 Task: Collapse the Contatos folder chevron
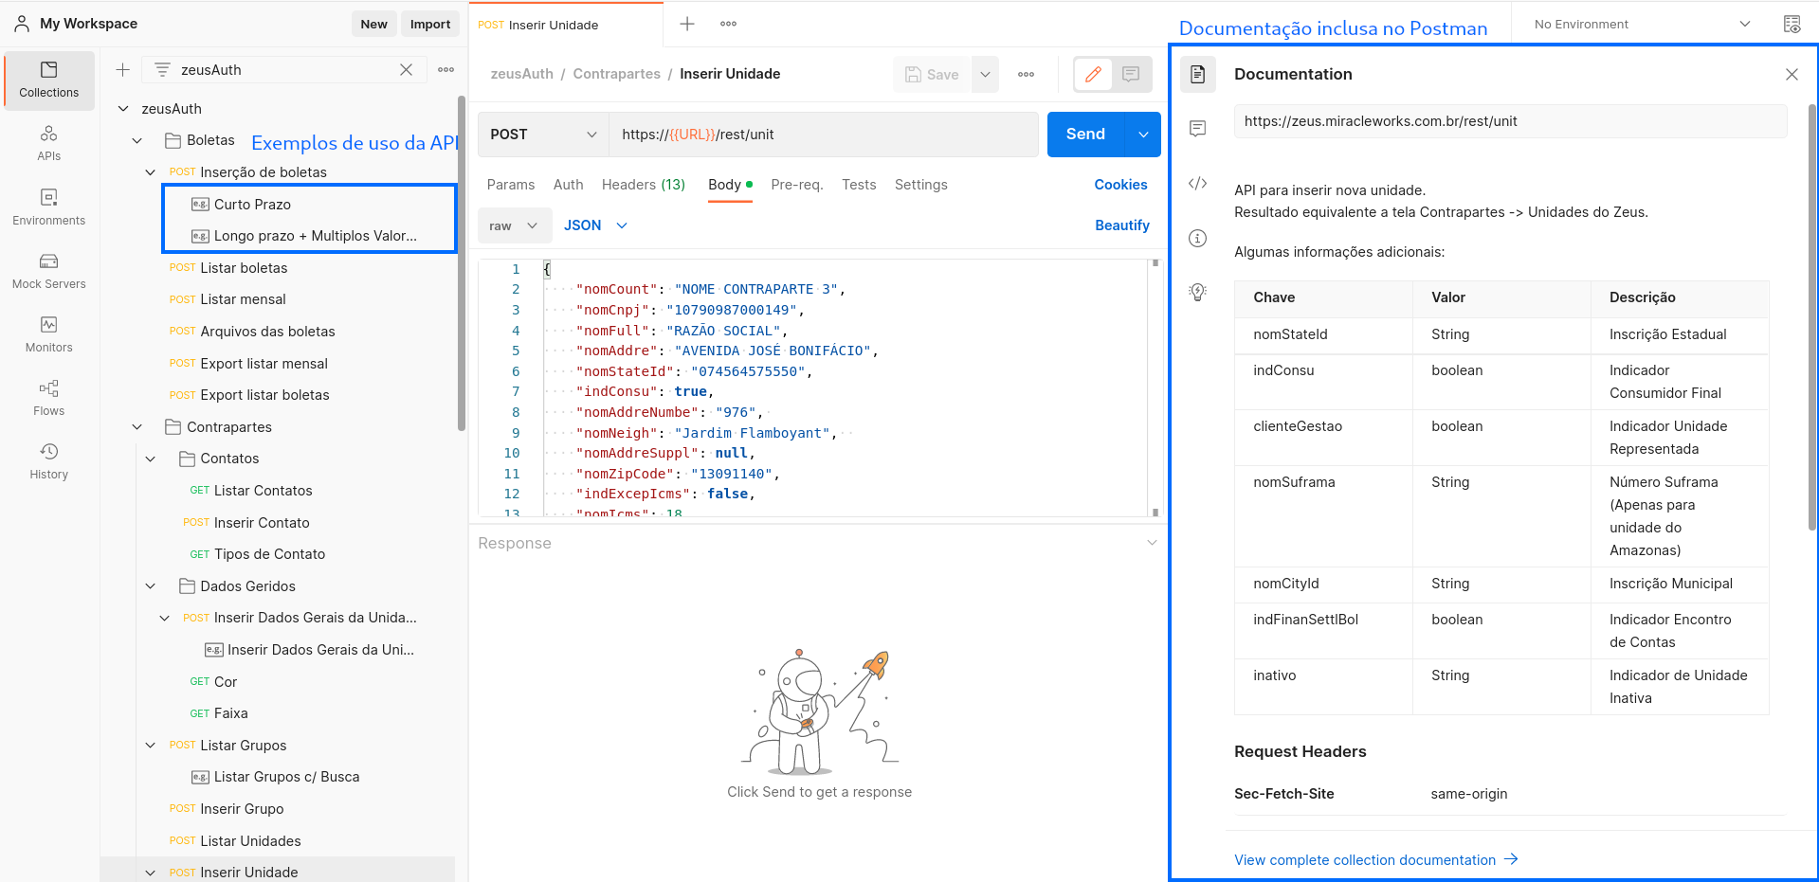(150, 459)
